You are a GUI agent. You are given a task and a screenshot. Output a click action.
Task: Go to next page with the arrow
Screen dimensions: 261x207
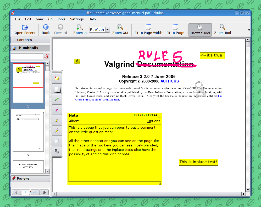45,192
